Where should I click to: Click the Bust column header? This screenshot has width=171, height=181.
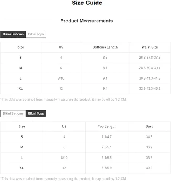click(x=149, y=126)
